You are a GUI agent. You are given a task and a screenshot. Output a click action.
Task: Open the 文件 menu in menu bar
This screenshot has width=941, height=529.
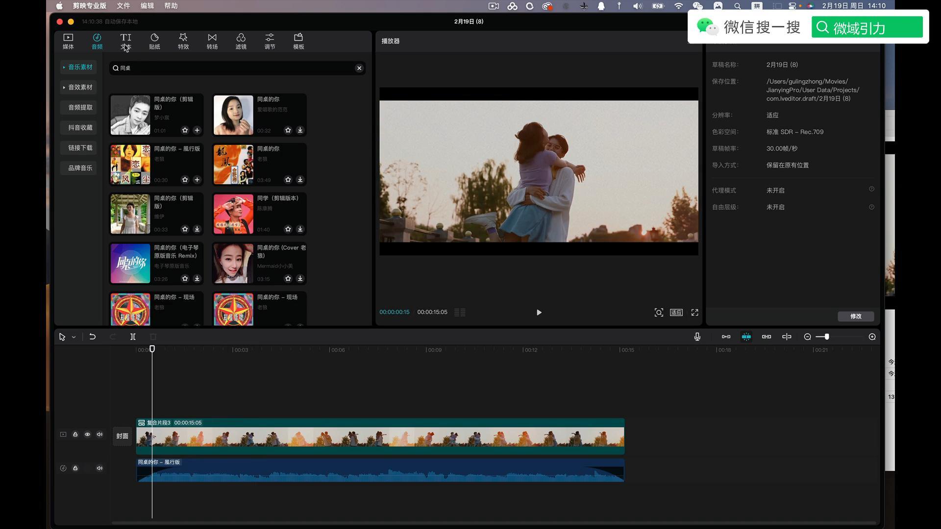(124, 6)
